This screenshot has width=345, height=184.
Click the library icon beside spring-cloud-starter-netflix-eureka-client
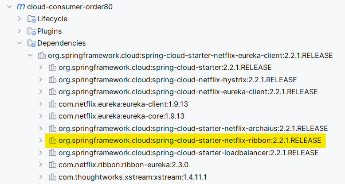click(42, 56)
